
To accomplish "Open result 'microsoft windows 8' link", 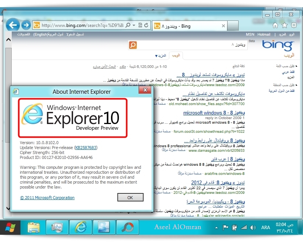I will (x=214, y=113).
